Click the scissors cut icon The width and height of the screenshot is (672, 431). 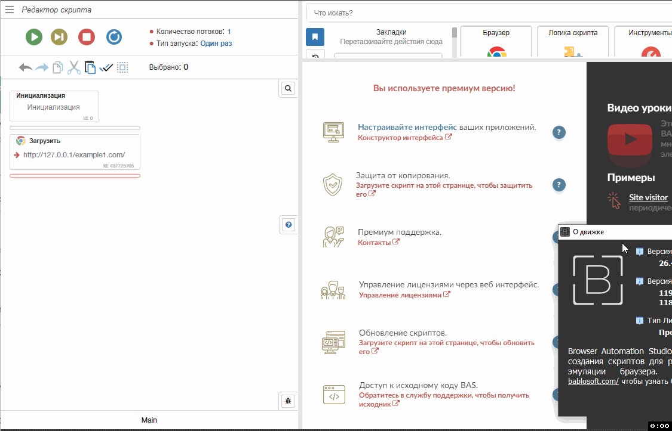[73, 67]
